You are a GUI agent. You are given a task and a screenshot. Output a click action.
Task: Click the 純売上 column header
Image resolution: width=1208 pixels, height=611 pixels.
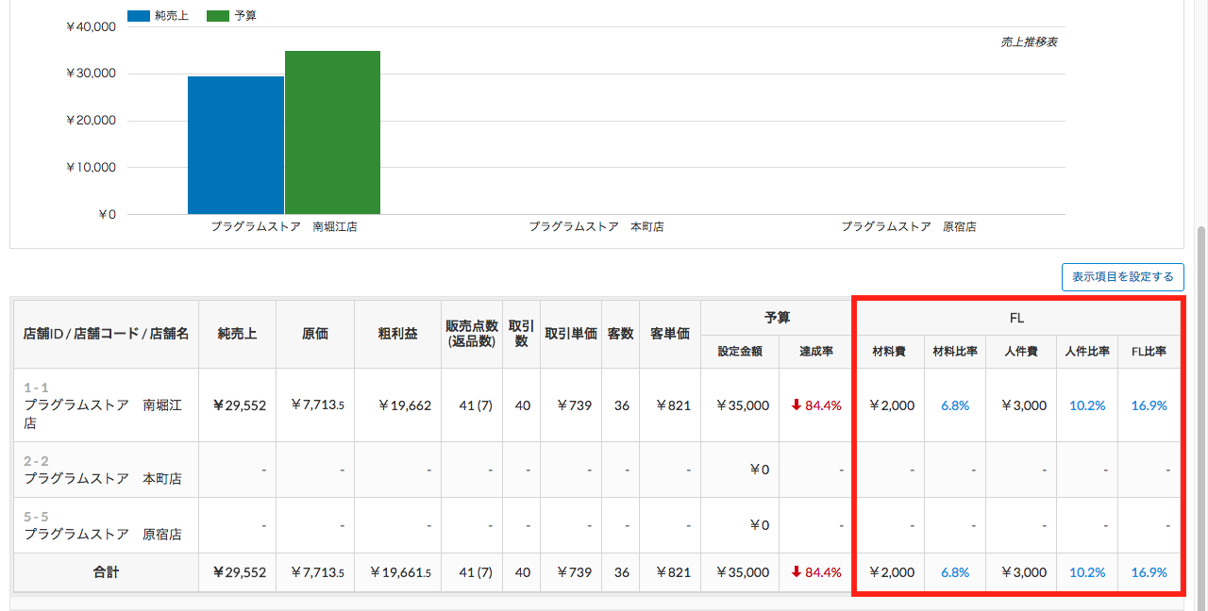coord(237,334)
